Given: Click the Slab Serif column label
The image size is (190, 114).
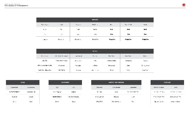Looking at the screenshot, I should 111,56.
